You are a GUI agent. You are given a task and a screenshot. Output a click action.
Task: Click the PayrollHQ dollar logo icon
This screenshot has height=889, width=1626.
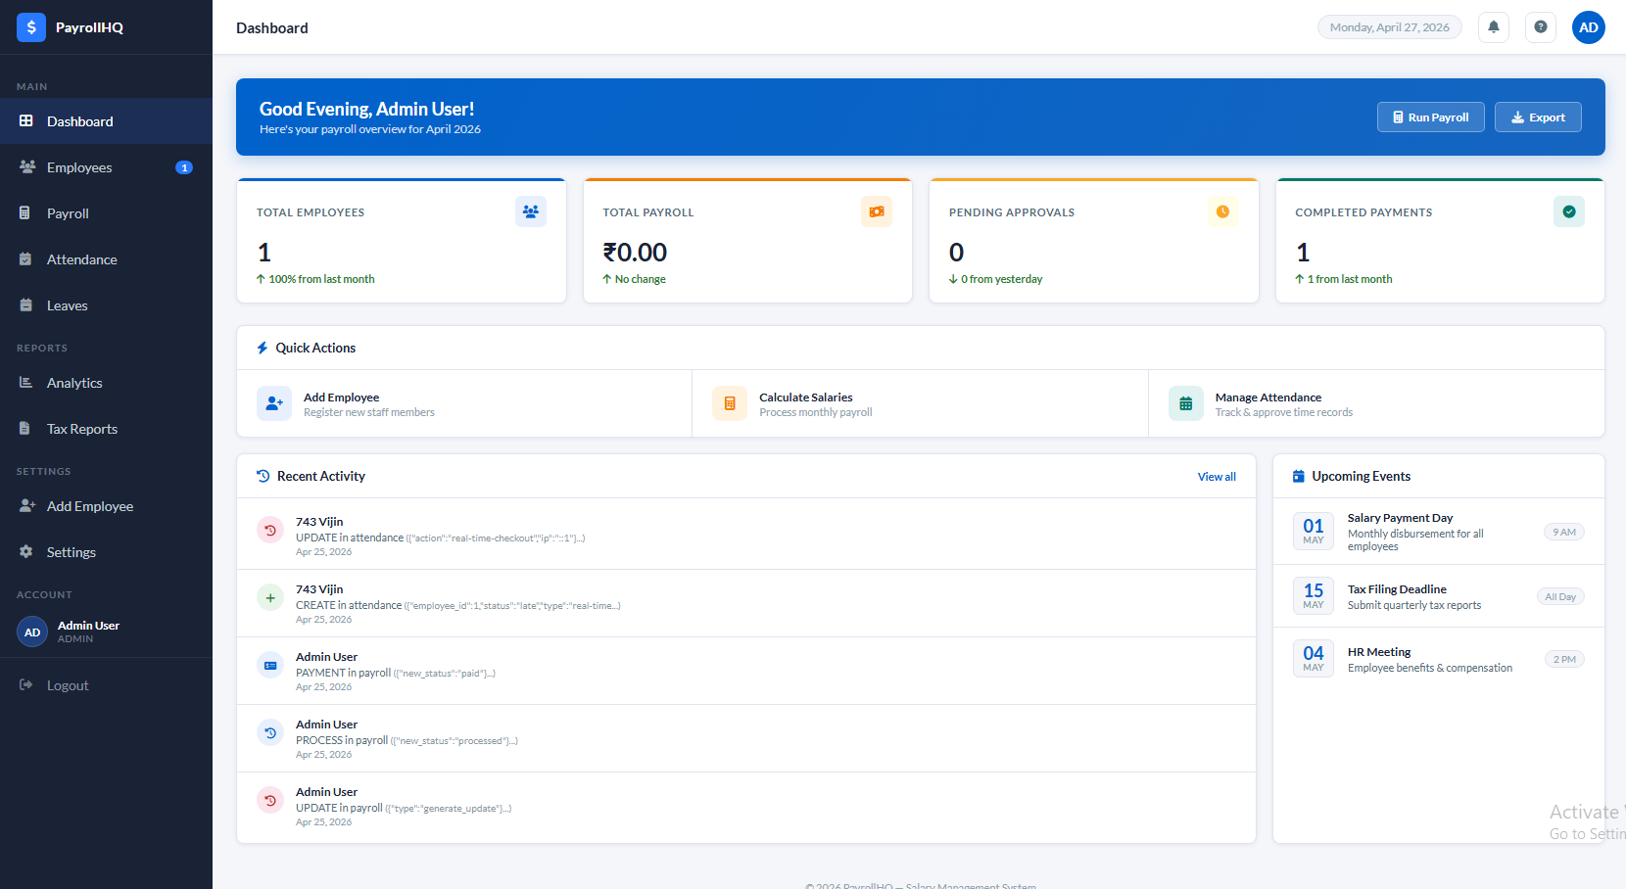click(x=31, y=27)
